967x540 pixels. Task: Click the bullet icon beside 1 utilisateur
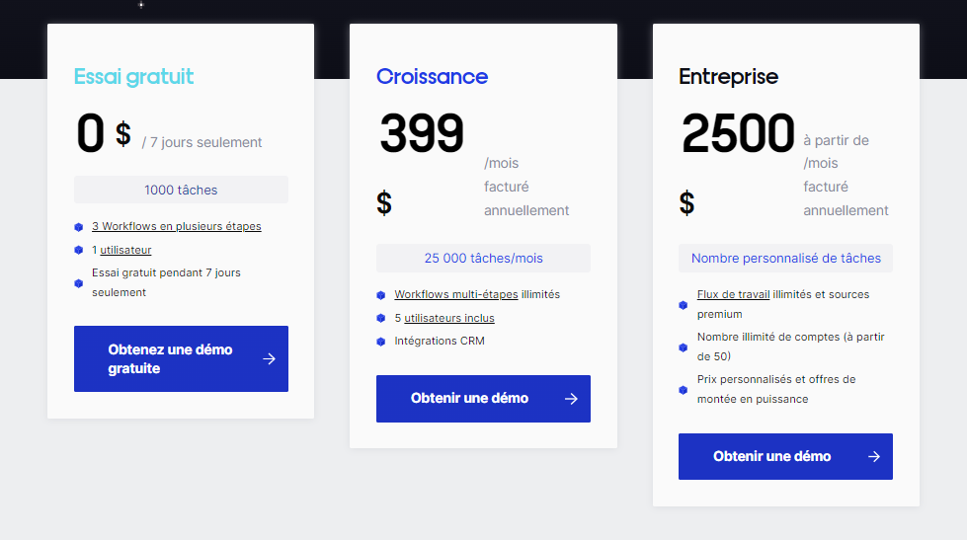coord(78,251)
